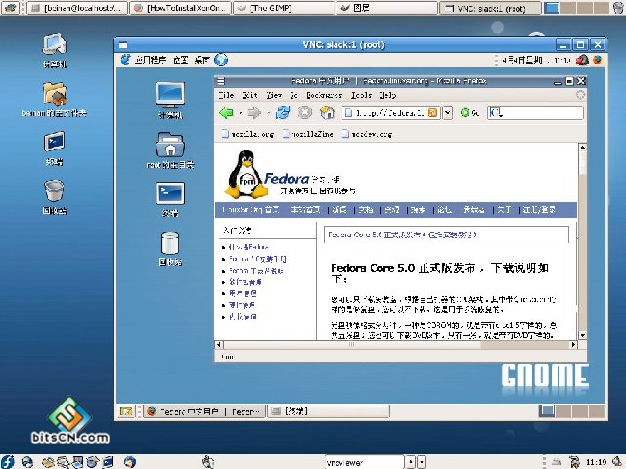Open the Fedora main menu icon in the bottom panel
This screenshot has height=469, width=626.
pos(8,462)
